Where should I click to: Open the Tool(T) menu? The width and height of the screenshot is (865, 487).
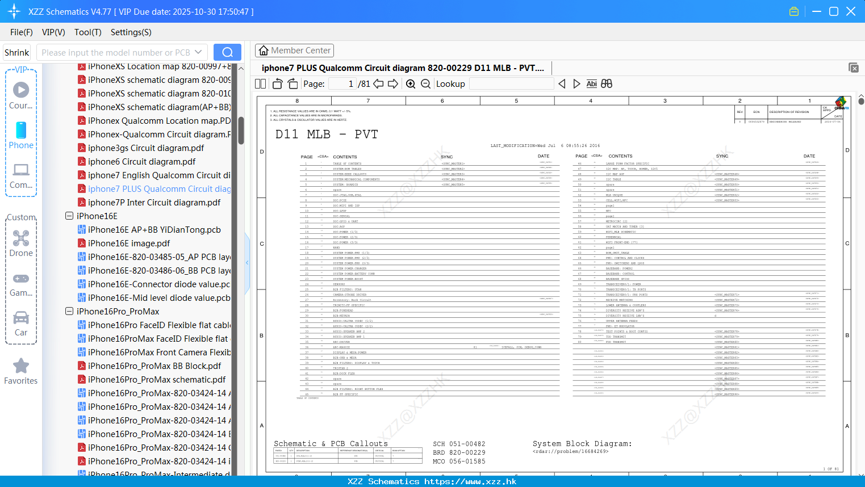click(88, 32)
